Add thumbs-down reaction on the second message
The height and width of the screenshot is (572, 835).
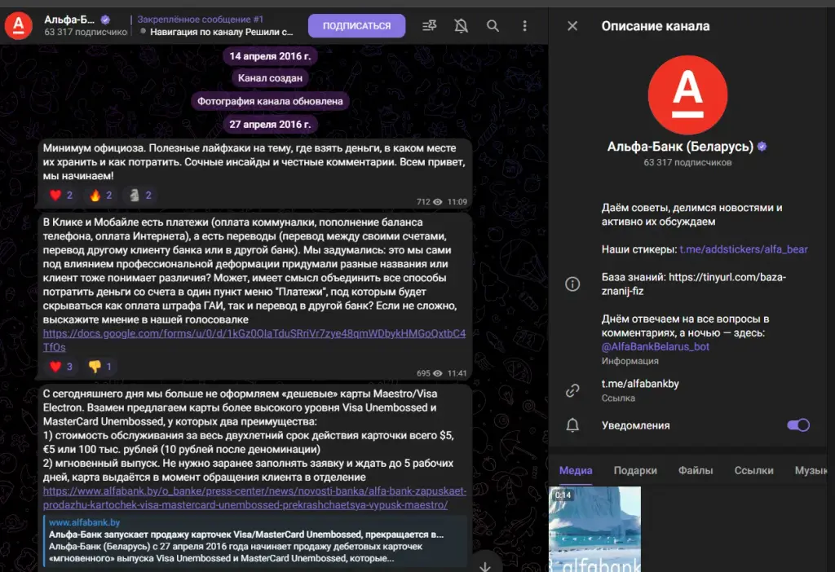click(x=101, y=367)
